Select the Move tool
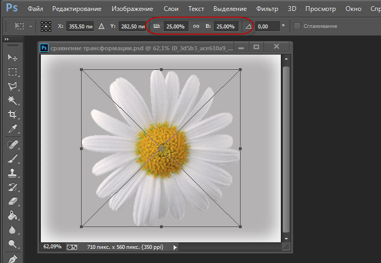The image size is (381, 263). pyautogui.click(x=12, y=57)
